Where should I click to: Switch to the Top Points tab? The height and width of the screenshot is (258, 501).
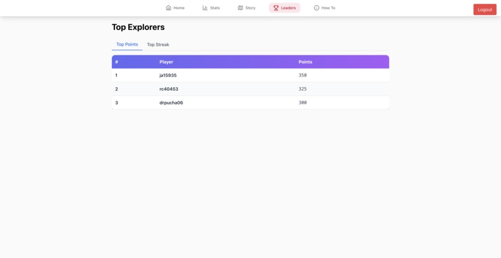pyautogui.click(x=127, y=44)
